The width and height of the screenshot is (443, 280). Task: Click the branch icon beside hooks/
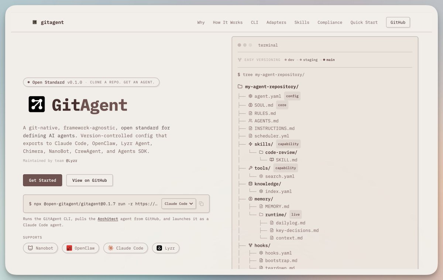250,245
